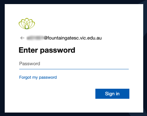Viewport: 147px width, 116px height.
Task: Click the back arrow beside the email
Action: click(22, 38)
